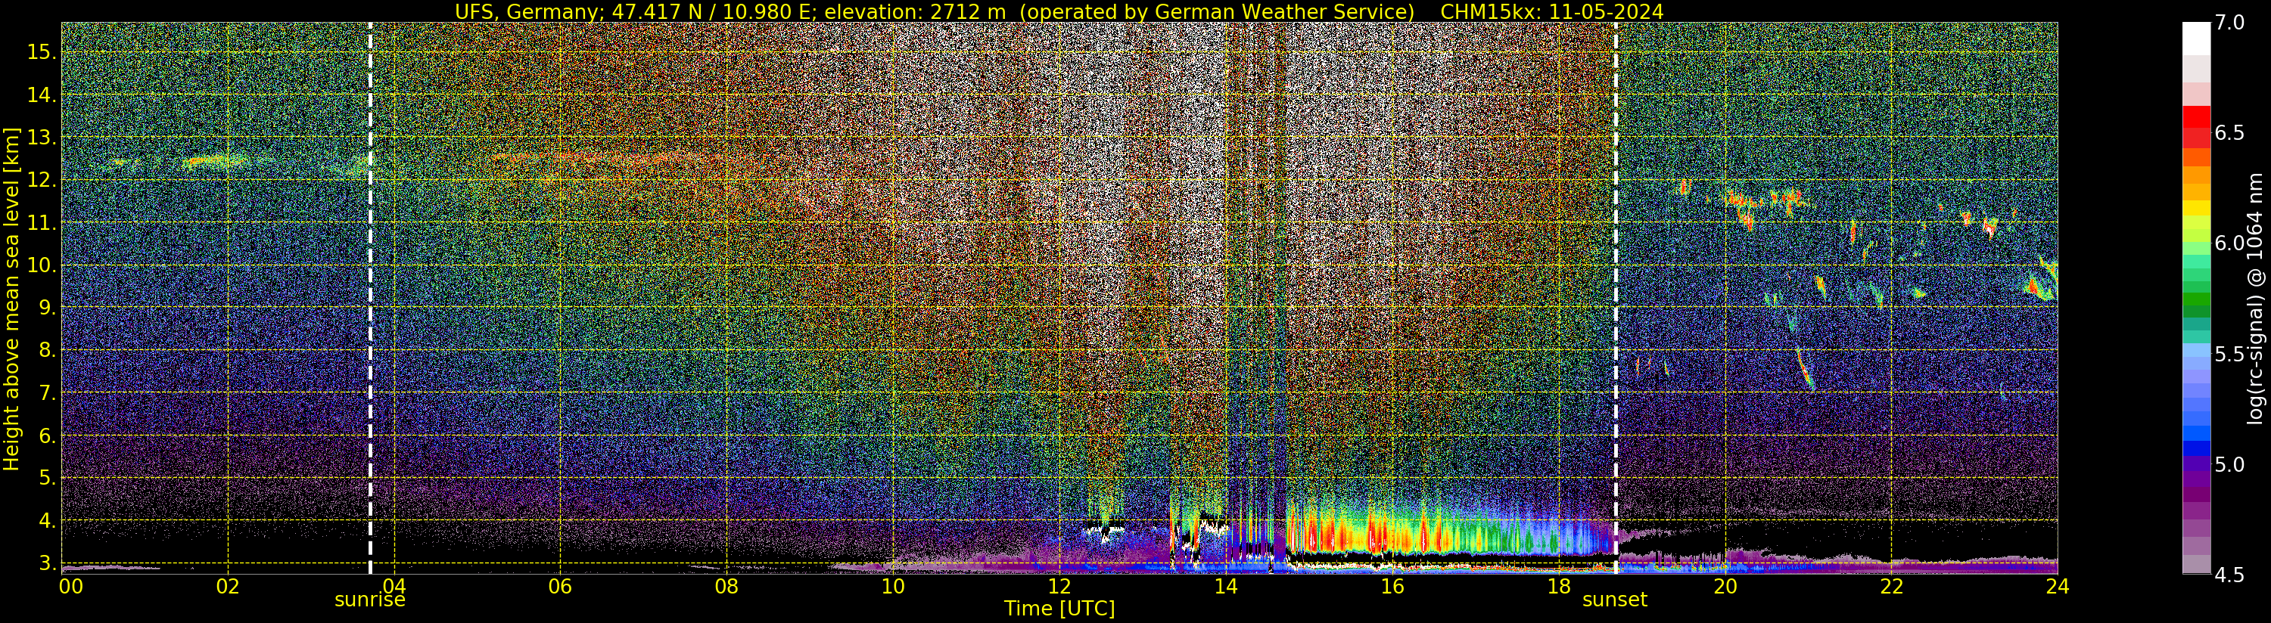
Task: Click the Time [UTC] axis label
Action: (x=1059, y=609)
